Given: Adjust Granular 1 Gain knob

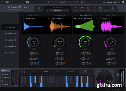Looking at the screenshot, I should (x=34, y=42).
